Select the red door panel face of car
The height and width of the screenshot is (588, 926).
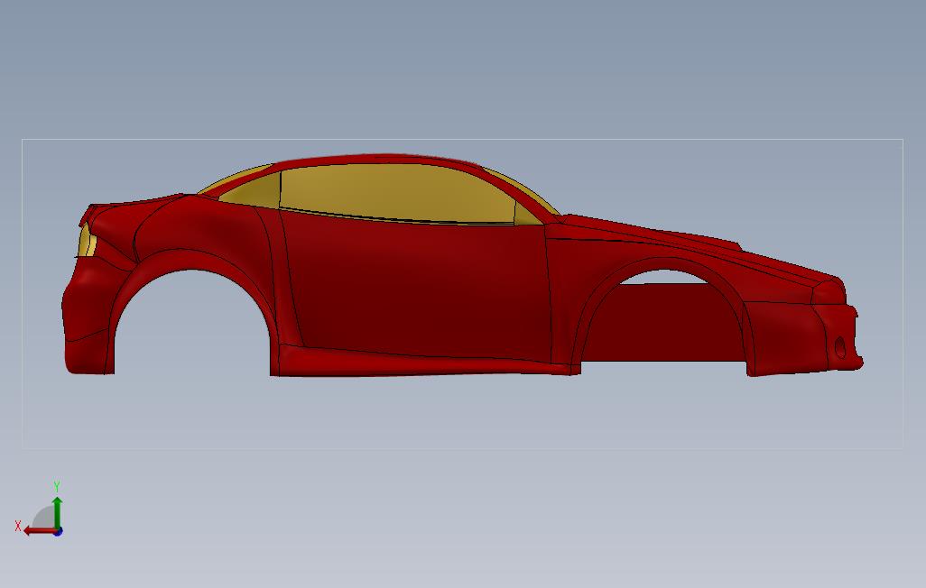click(x=416, y=286)
